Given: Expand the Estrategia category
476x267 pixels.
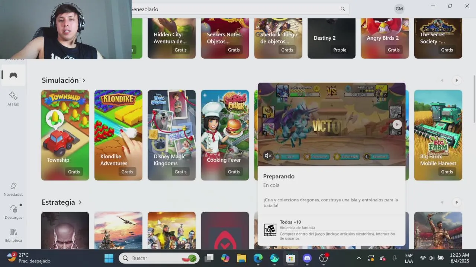Looking at the screenshot, I should coord(62,202).
